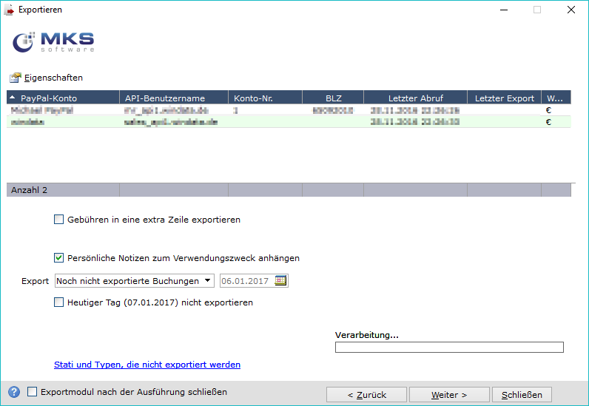This screenshot has width=589, height=406.
Task: Sort by Konto-Nr. column header
Action: 265,98
